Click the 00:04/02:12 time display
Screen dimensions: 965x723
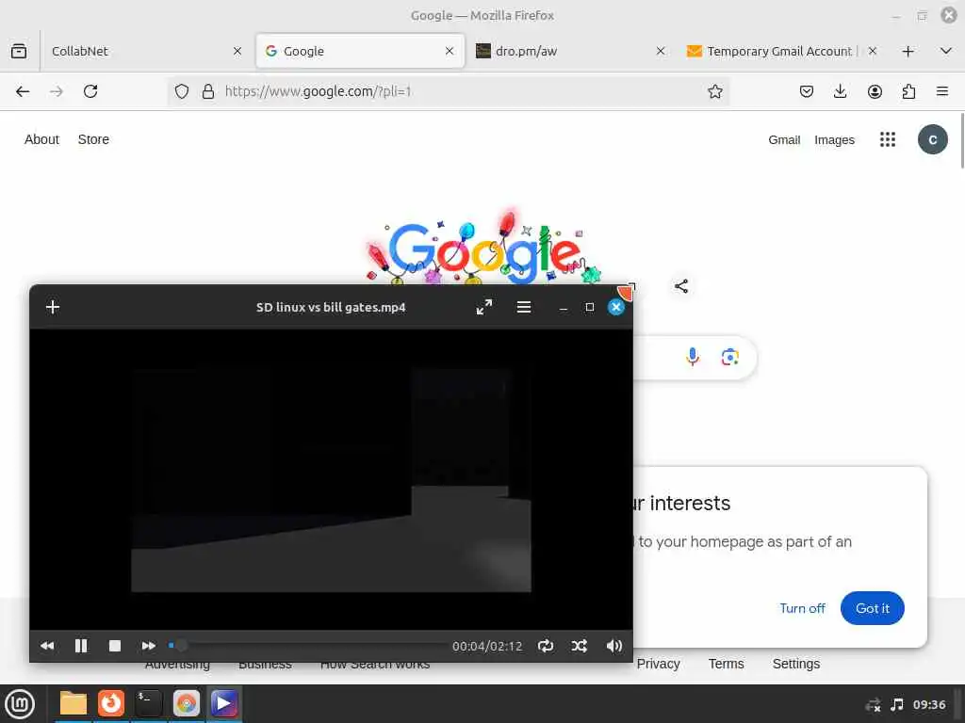pyautogui.click(x=487, y=646)
